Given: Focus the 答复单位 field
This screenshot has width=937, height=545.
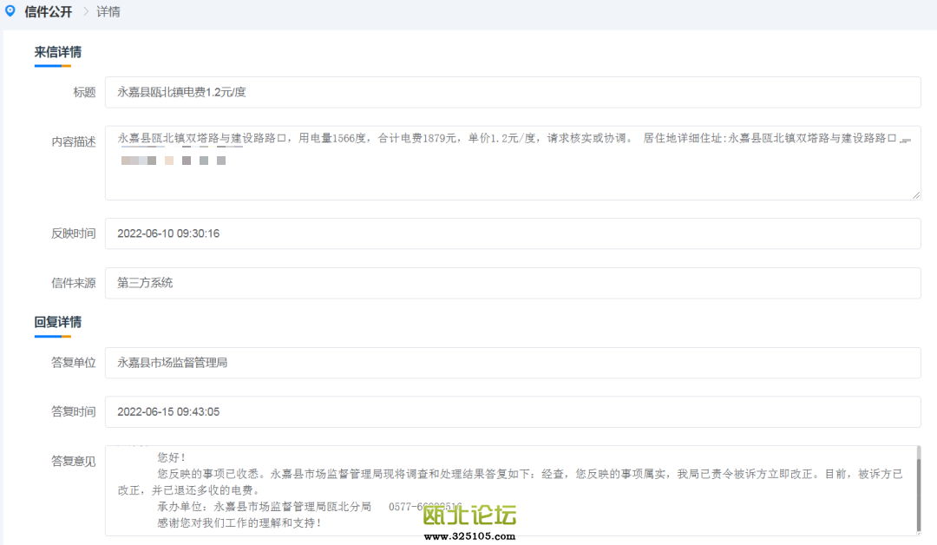Looking at the screenshot, I should 512,363.
